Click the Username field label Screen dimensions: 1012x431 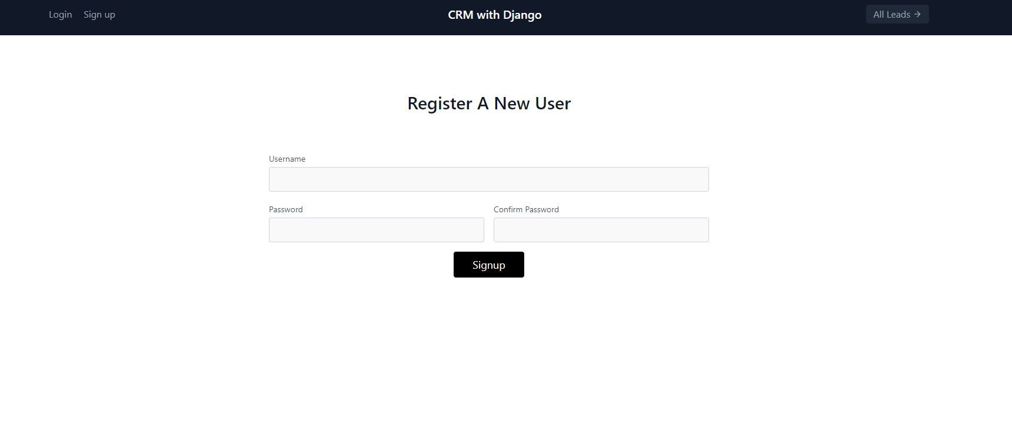click(287, 159)
